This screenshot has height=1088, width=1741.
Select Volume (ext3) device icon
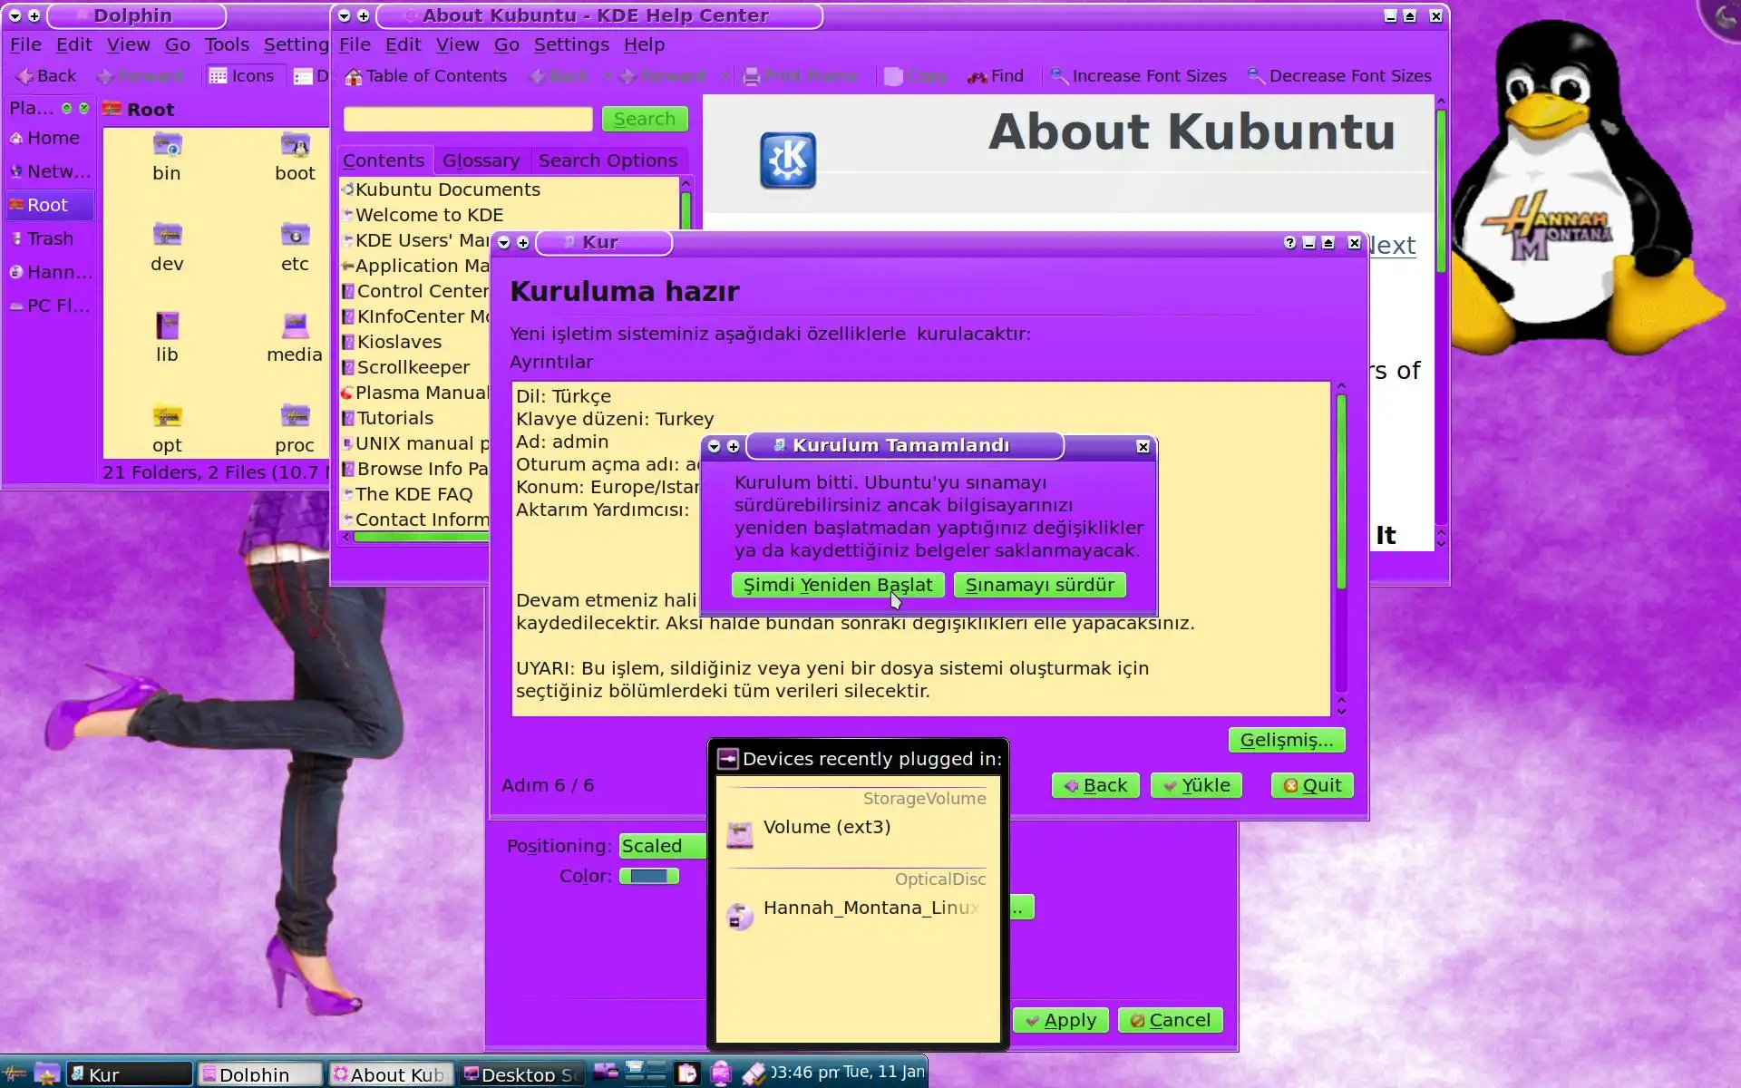point(740,833)
